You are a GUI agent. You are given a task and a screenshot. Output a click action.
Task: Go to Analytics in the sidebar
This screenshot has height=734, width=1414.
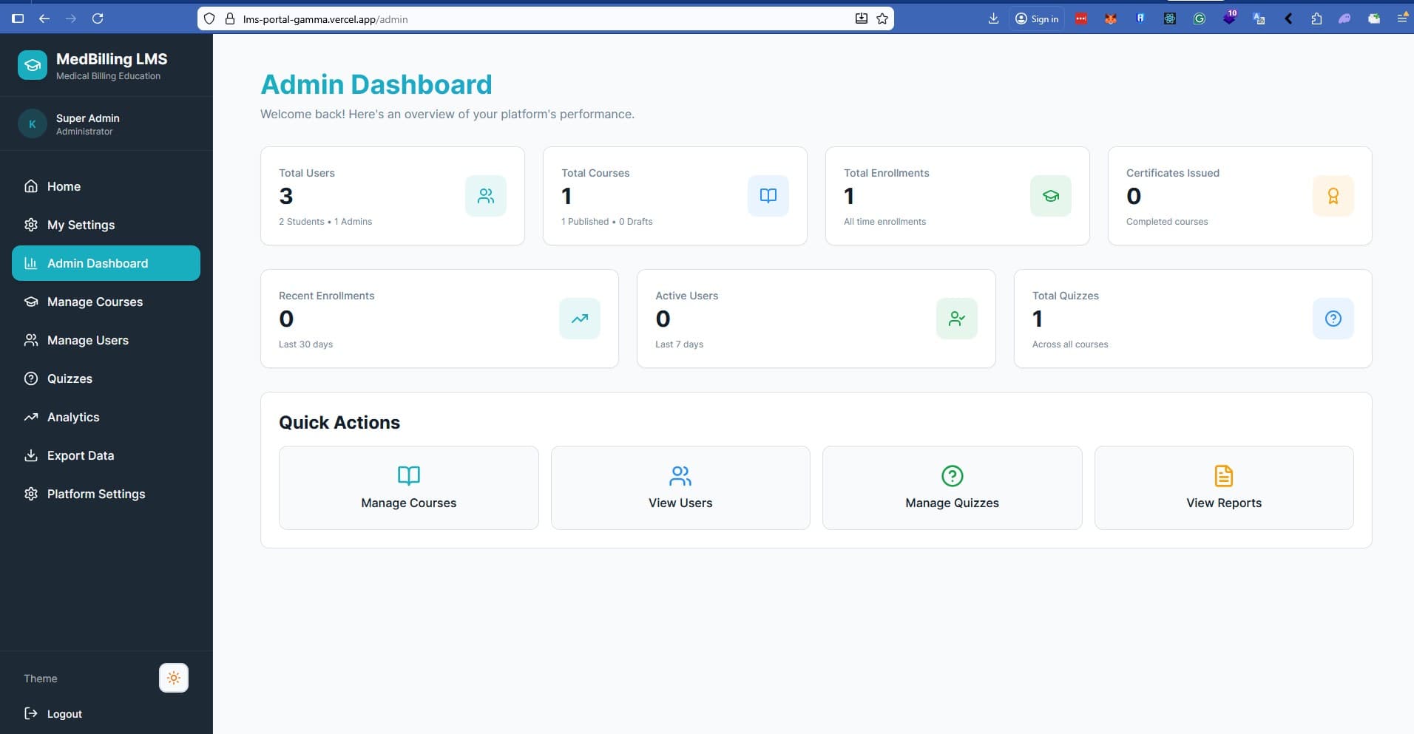tap(72, 417)
